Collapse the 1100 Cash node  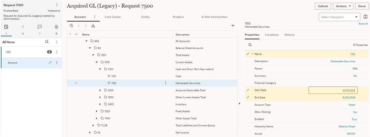pos(100,69)
